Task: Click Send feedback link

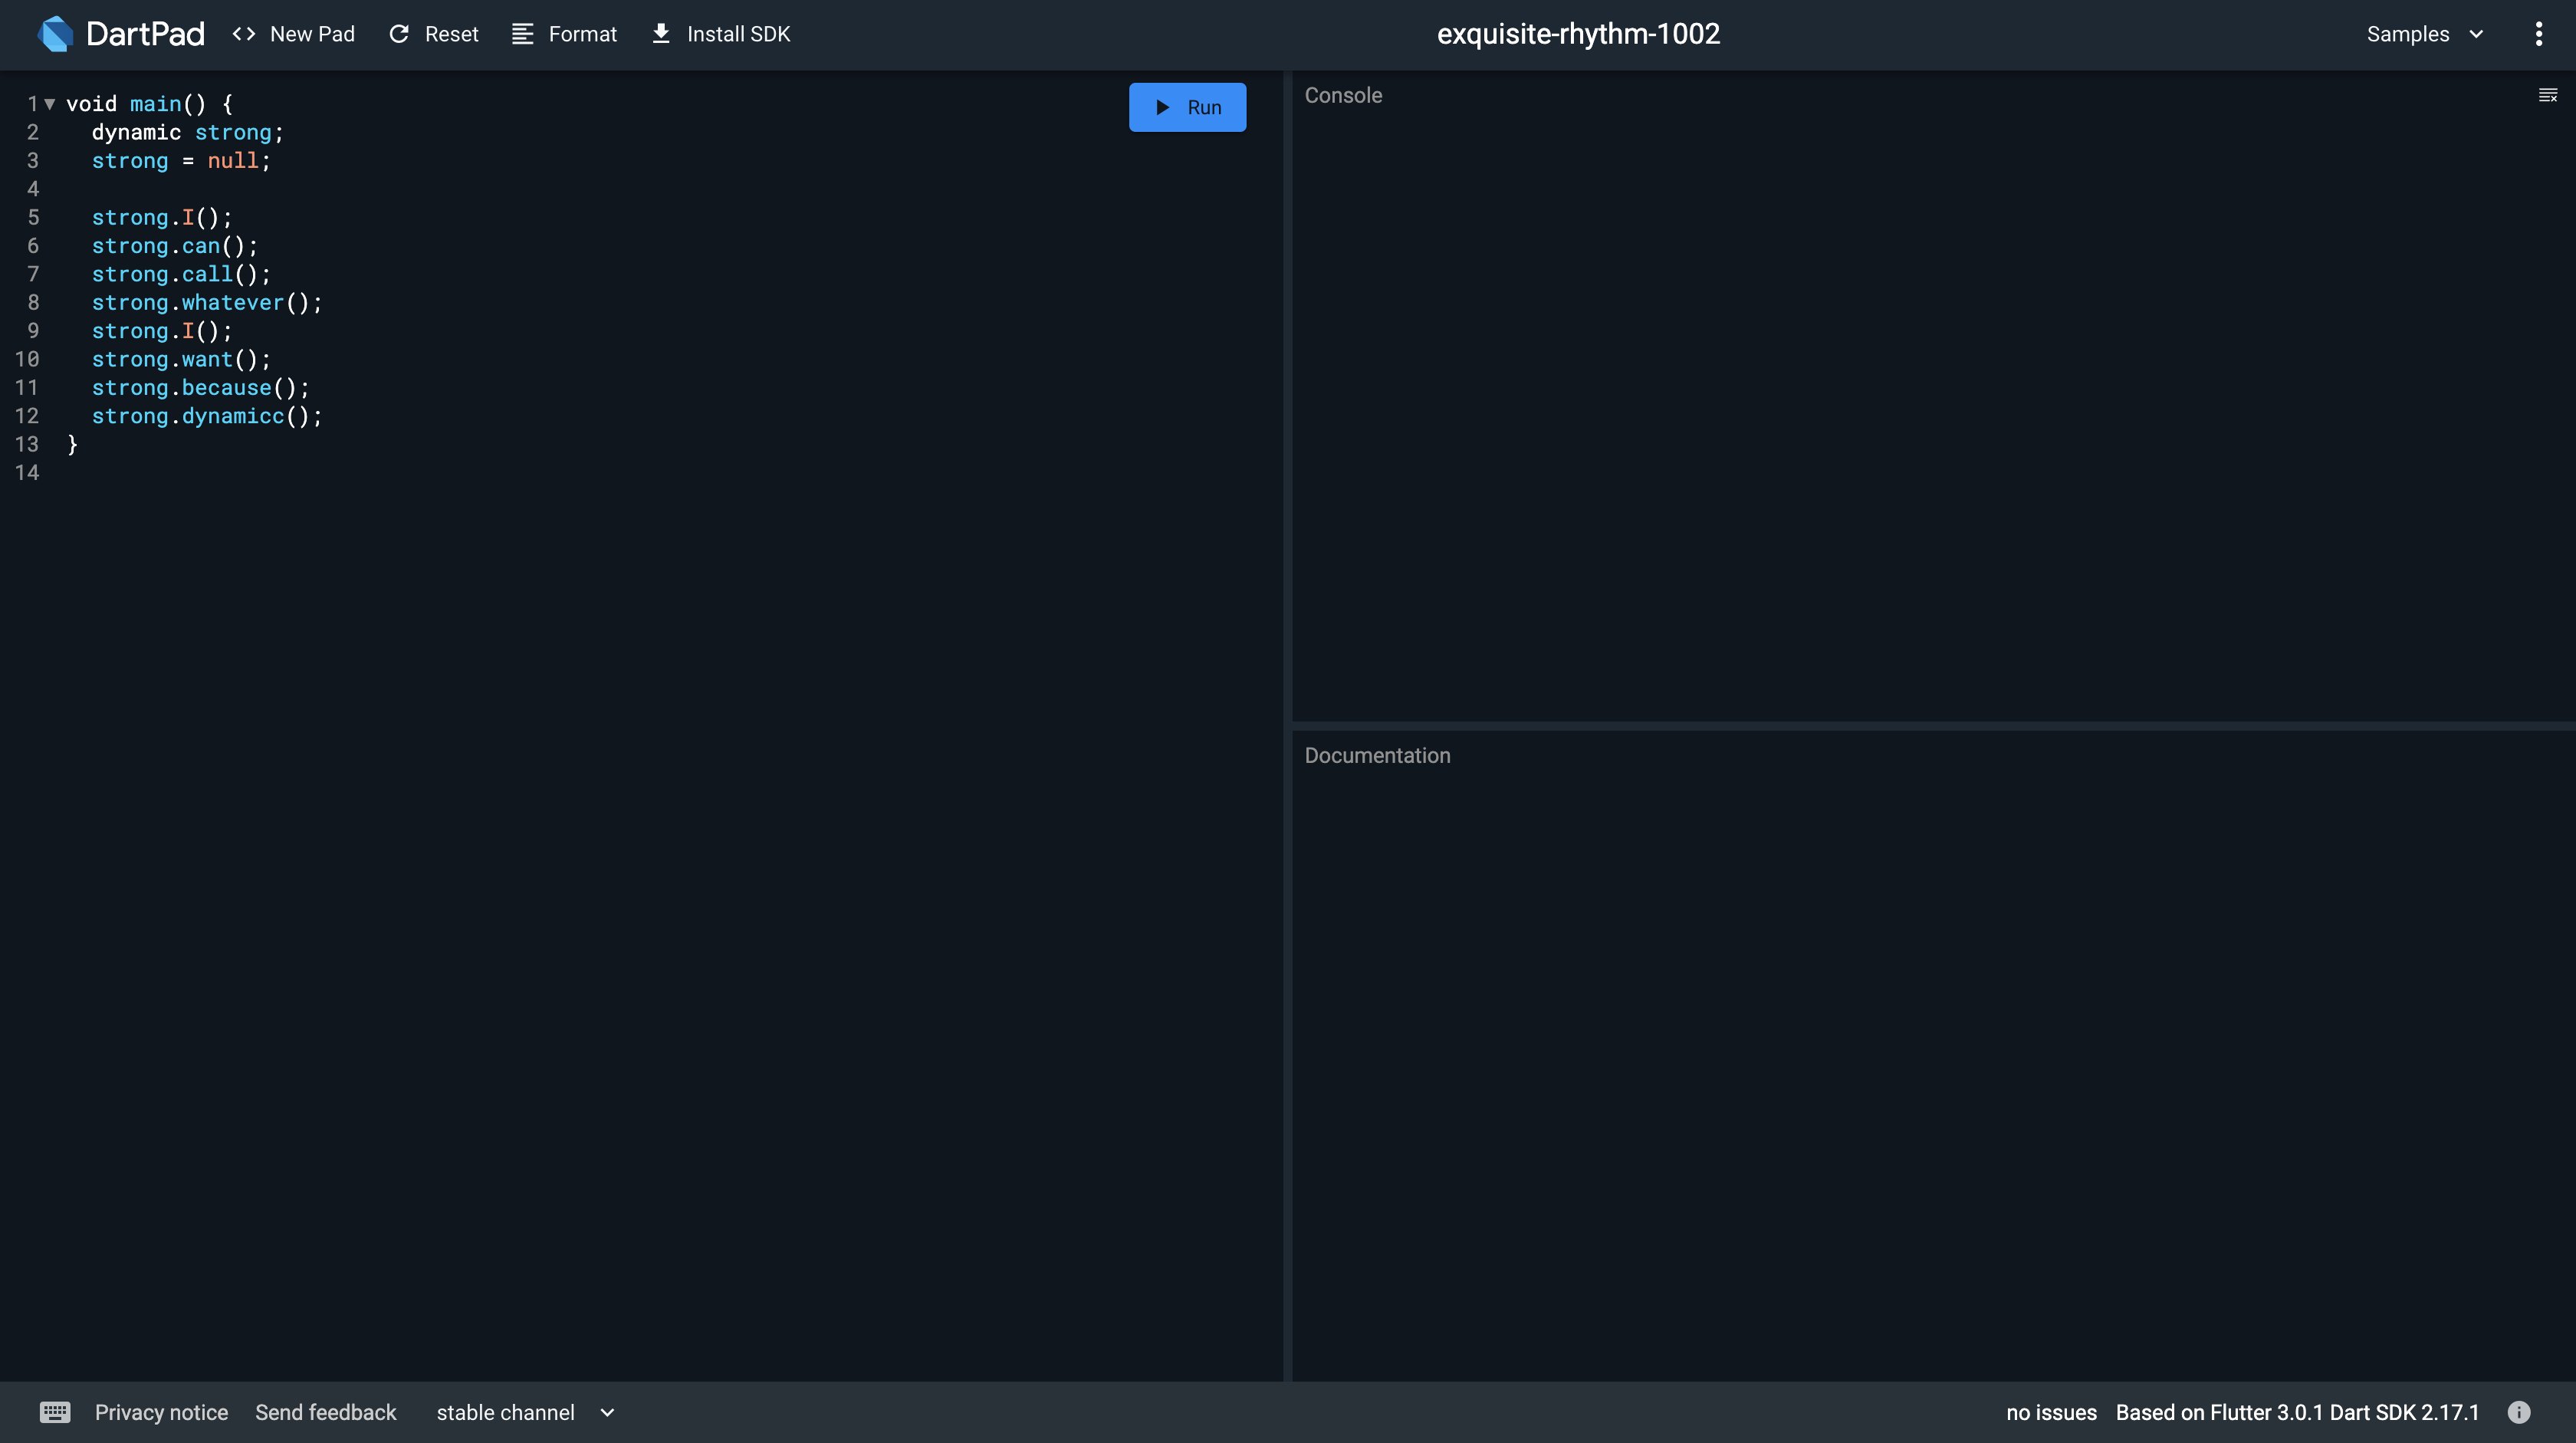Action: point(325,1412)
